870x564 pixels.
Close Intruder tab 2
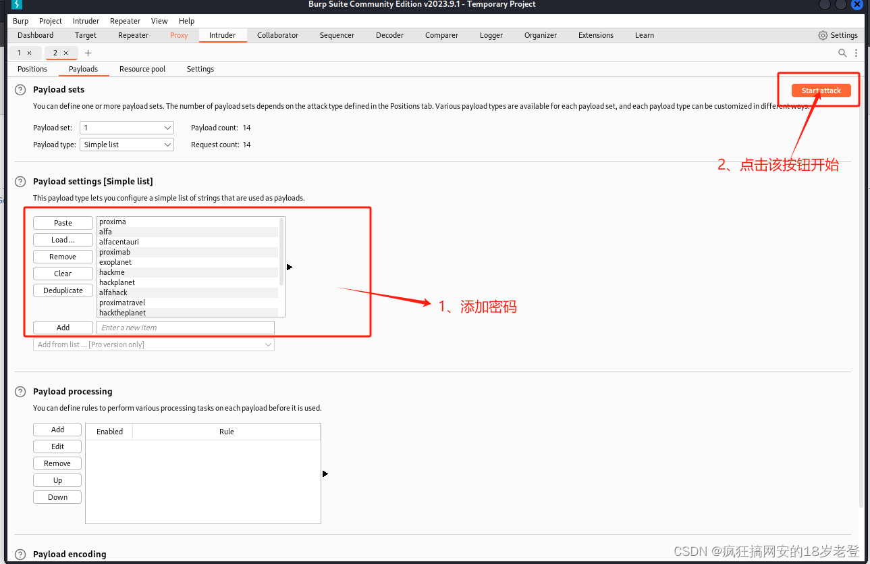(65, 53)
